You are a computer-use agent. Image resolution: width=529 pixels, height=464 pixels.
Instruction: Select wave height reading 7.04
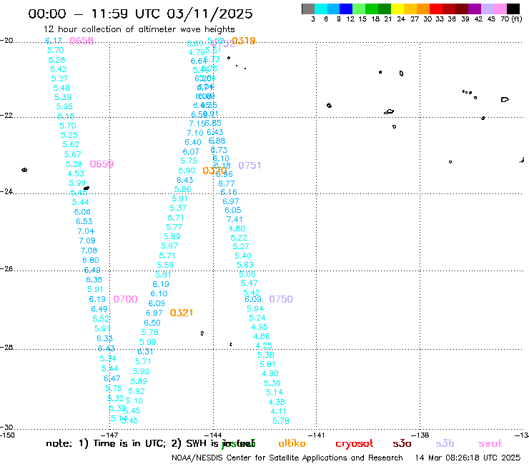pos(86,231)
